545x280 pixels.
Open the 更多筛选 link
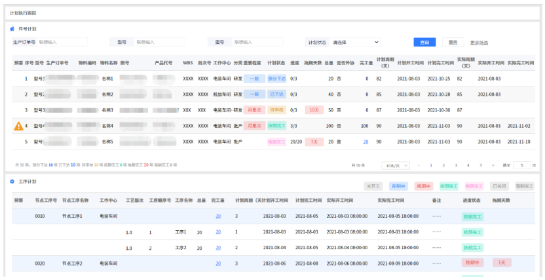pyautogui.click(x=479, y=43)
